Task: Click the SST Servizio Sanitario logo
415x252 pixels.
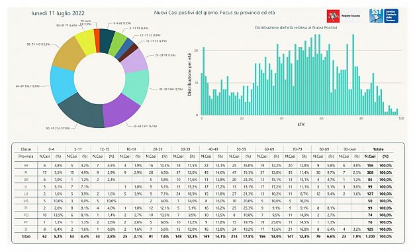Action: [x=384, y=16]
